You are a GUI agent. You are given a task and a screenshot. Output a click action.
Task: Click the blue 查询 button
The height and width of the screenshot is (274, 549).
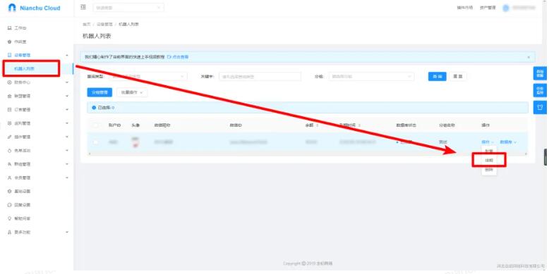click(437, 76)
